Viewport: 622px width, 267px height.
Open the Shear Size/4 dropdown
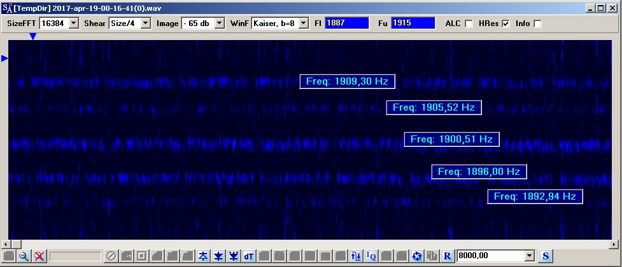(x=146, y=24)
